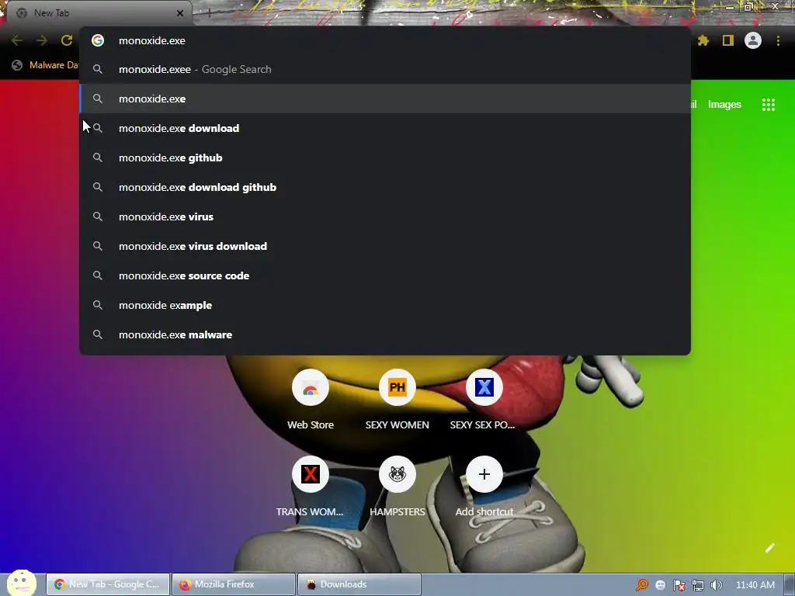Image resolution: width=795 pixels, height=596 pixels.
Task: Choose suggestion monoxide.exe virus
Action: click(x=385, y=217)
